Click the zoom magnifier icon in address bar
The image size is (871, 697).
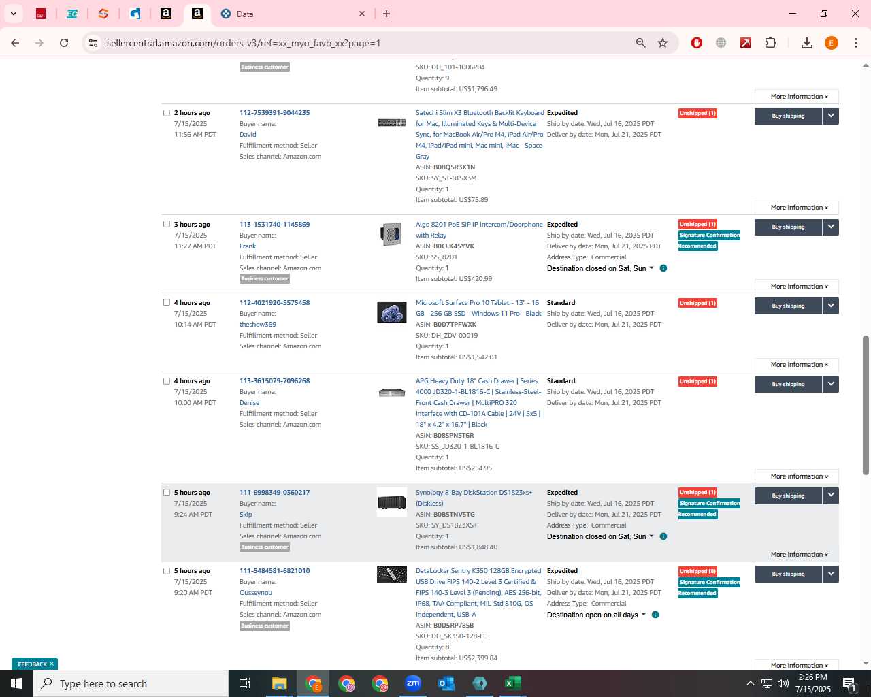(640, 43)
